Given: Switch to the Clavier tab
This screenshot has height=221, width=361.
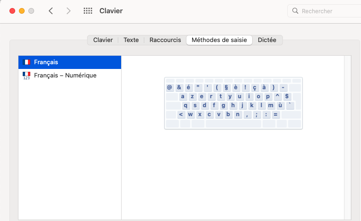Looking at the screenshot, I should [x=103, y=40].
